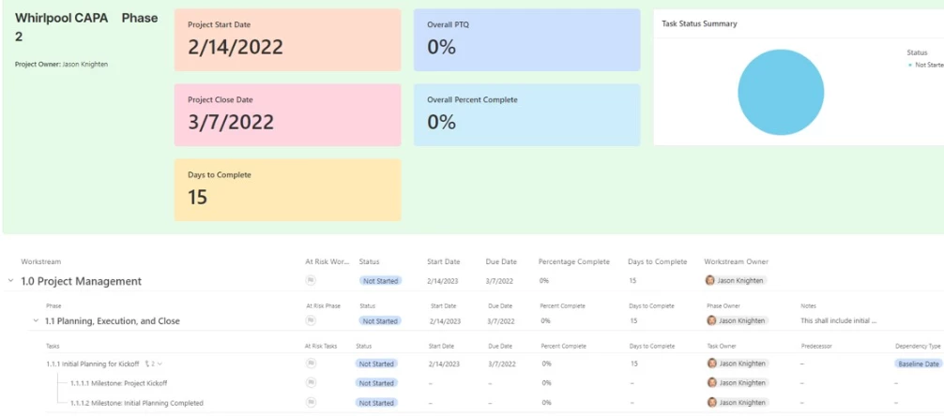Click Jason Knighten avatar for 1.1.1.1 milestone
The height and width of the screenshot is (416, 944).
[x=711, y=383]
